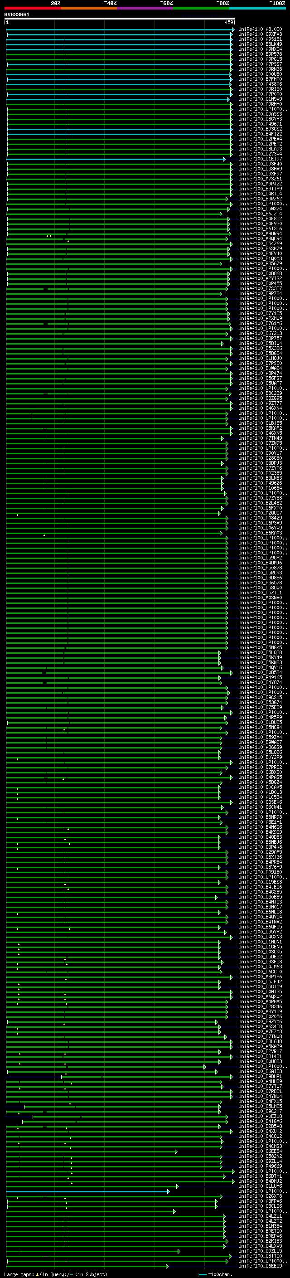Open hit UniRef100_Q00UB0
This screenshot has width=290, height=1278.
click(260, 74)
